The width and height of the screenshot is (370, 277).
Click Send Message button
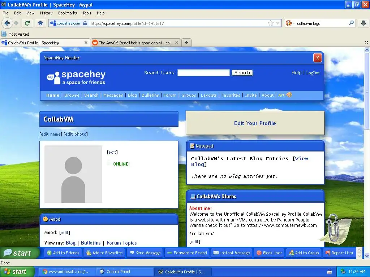coord(145,253)
